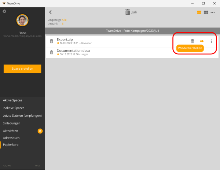Click the Space erstellen button
This screenshot has height=170, width=220.
(x=22, y=69)
